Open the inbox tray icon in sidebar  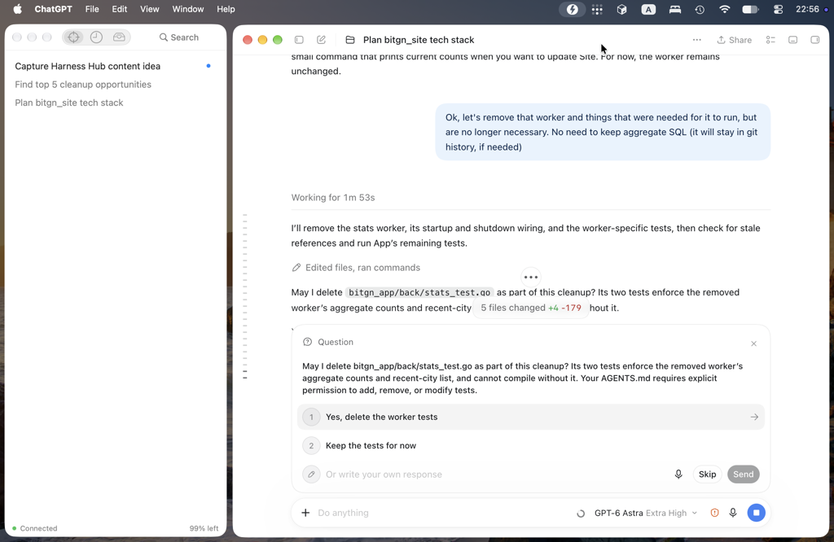coord(119,37)
